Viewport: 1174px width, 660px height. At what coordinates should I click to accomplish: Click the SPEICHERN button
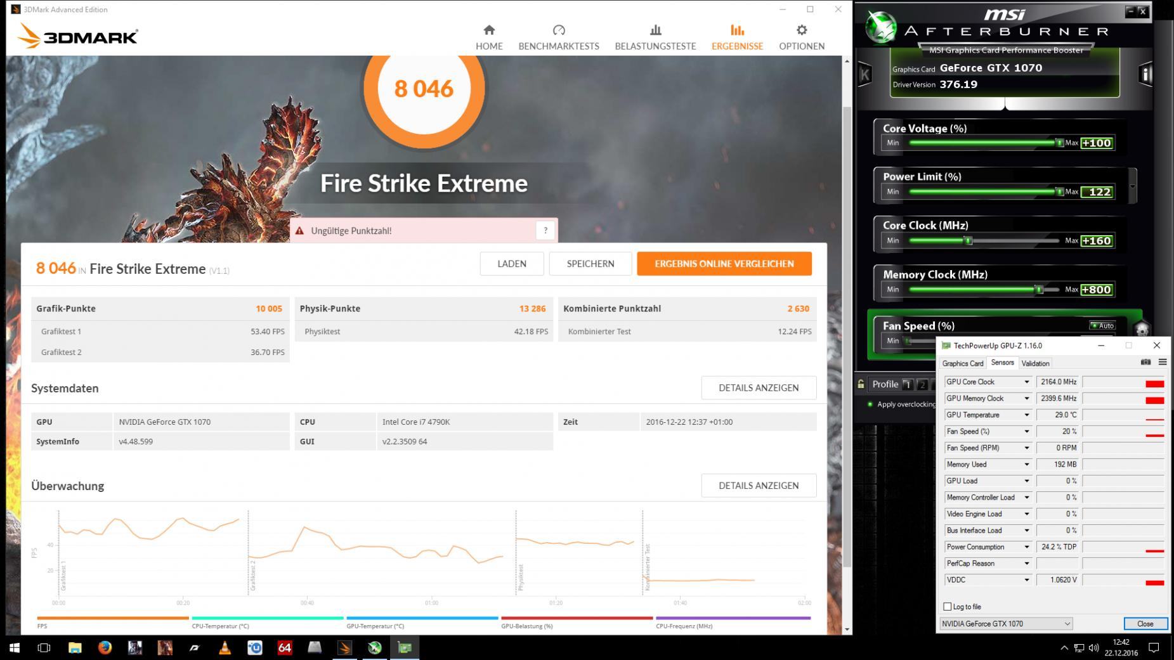[590, 264]
